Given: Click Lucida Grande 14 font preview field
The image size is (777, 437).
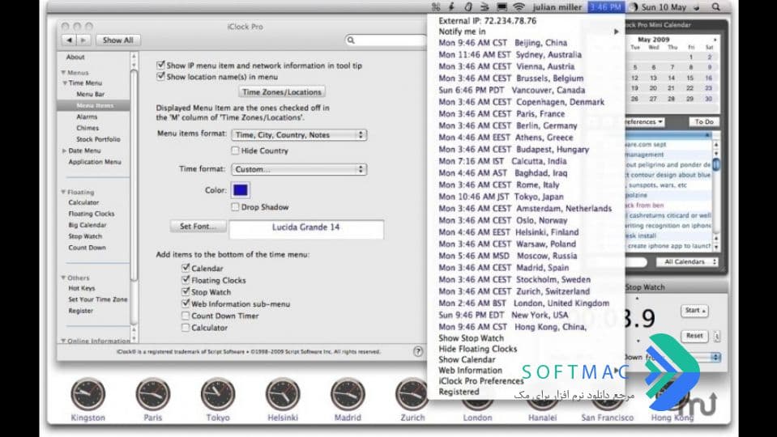Looking at the screenshot, I should click(x=306, y=229).
